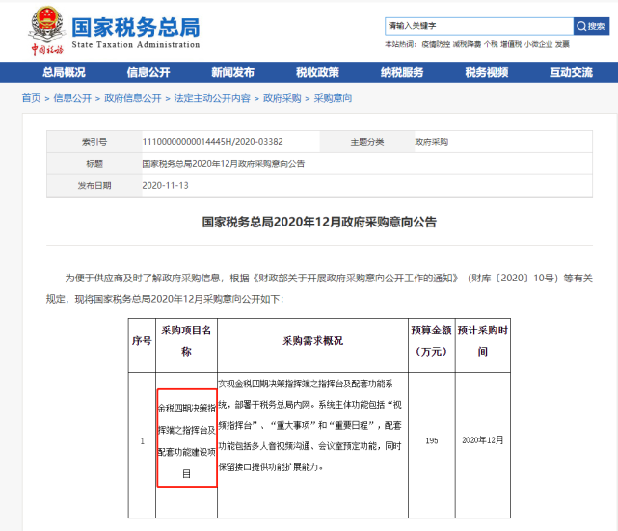Click table header 预计采购时间
Viewport: 618px width, 531px height.
pos(483,341)
